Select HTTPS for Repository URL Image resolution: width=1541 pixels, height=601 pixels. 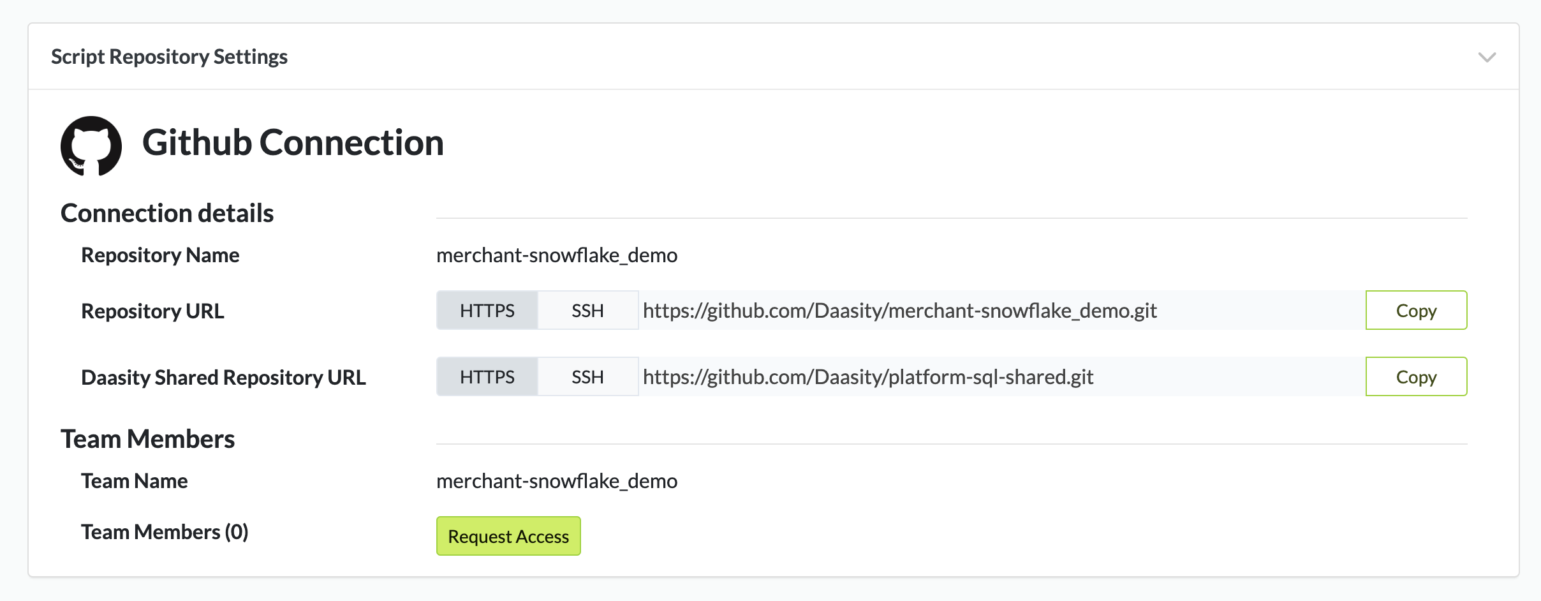tap(487, 311)
